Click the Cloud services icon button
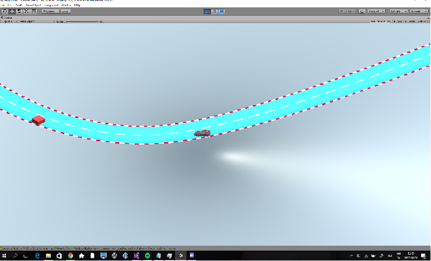431x261 pixels. (x=361, y=11)
